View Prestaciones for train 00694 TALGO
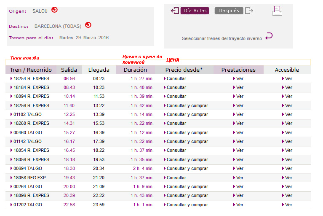Viewport: 323px width, 216px height. [238, 169]
